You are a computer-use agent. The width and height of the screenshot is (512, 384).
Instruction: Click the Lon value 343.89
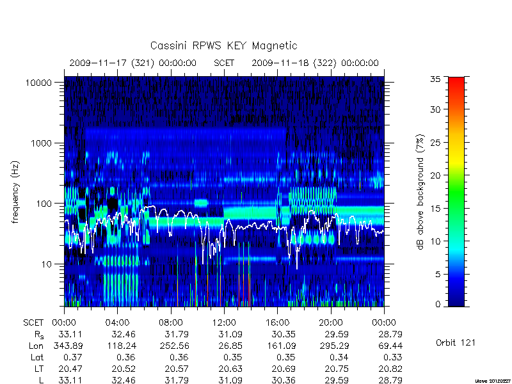pyautogui.click(x=68, y=346)
